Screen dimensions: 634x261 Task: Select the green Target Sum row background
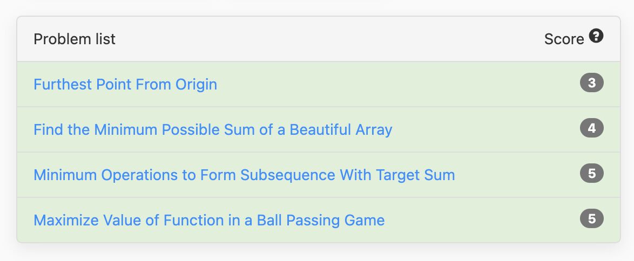[x=319, y=175]
